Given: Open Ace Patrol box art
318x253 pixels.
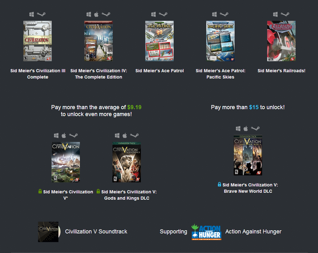Looking at the screenshot, I should pyautogui.click(x=159, y=41).
